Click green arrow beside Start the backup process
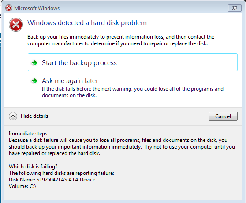This screenshot has height=203, width=246. pyautogui.click(x=35, y=63)
